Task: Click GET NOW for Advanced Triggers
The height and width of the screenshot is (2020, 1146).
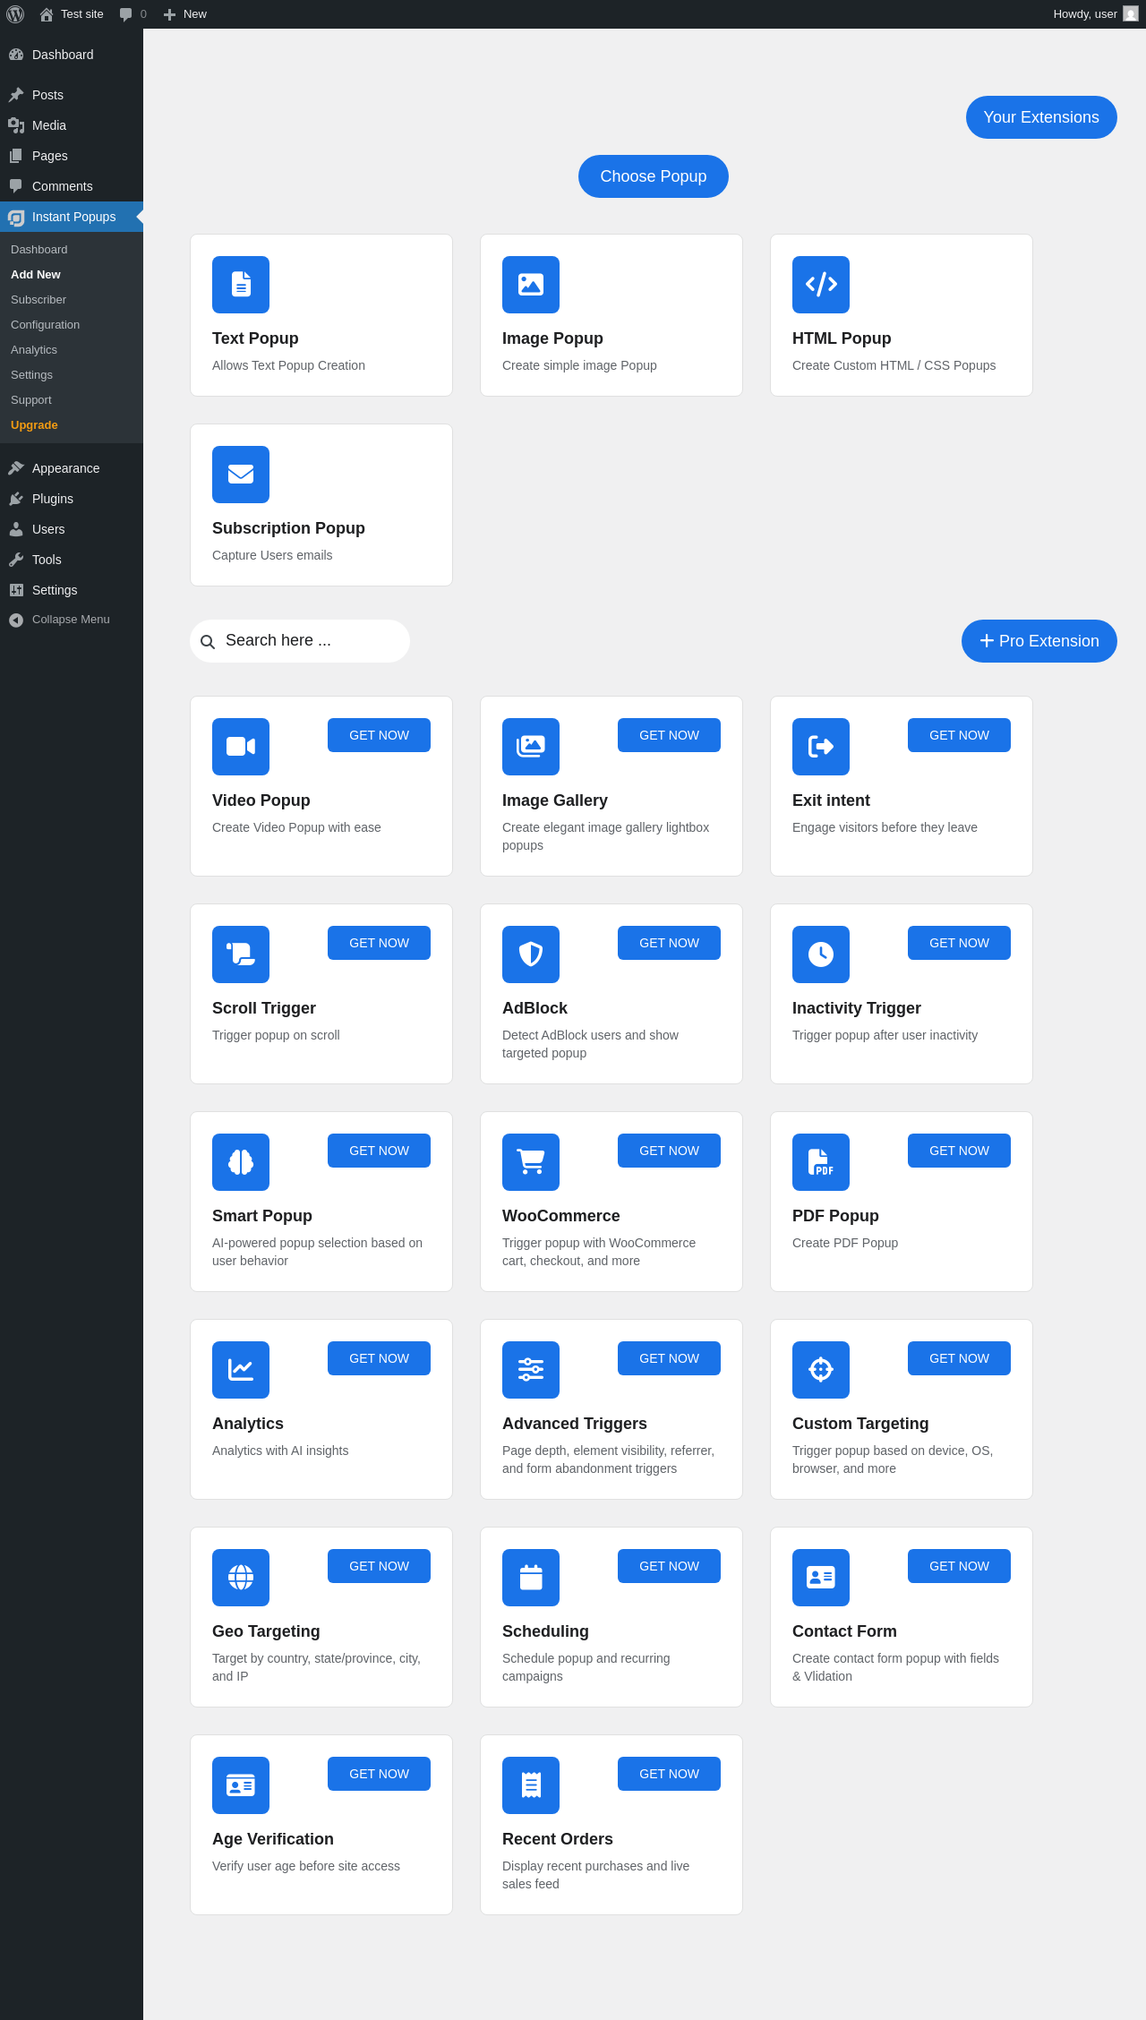Action: pyautogui.click(x=669, y=1358)
